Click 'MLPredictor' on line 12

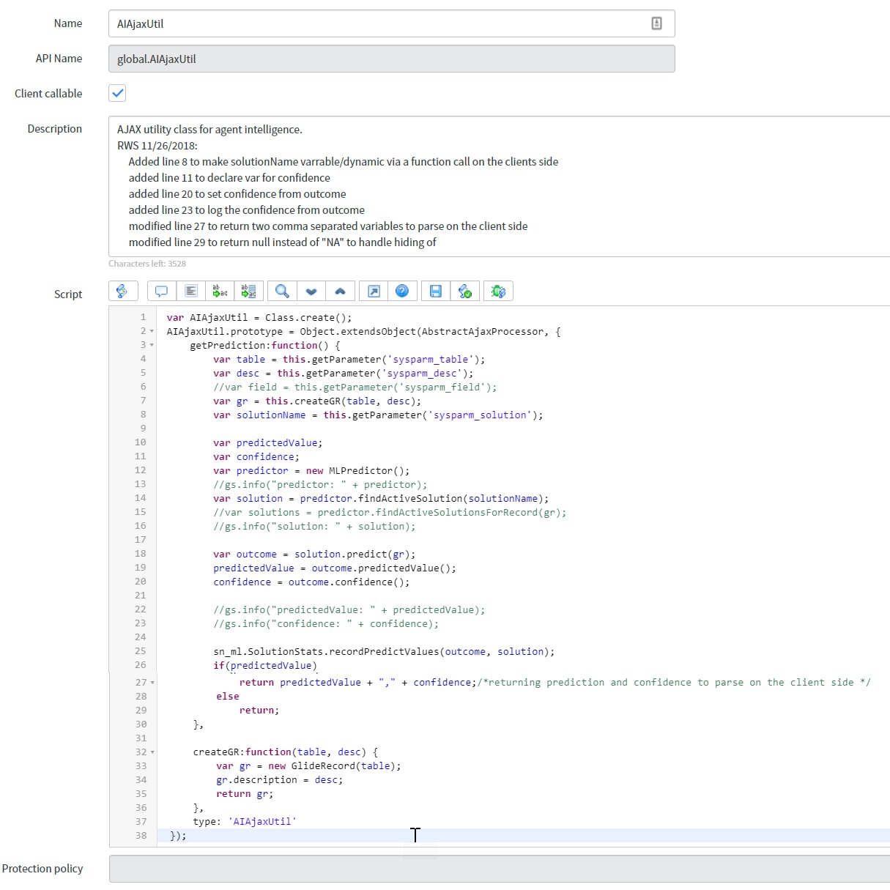[360, 470]
